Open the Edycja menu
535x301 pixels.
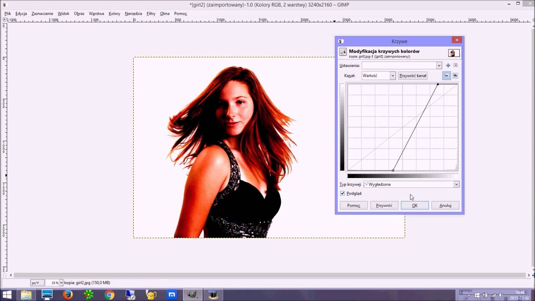(21, 13)
